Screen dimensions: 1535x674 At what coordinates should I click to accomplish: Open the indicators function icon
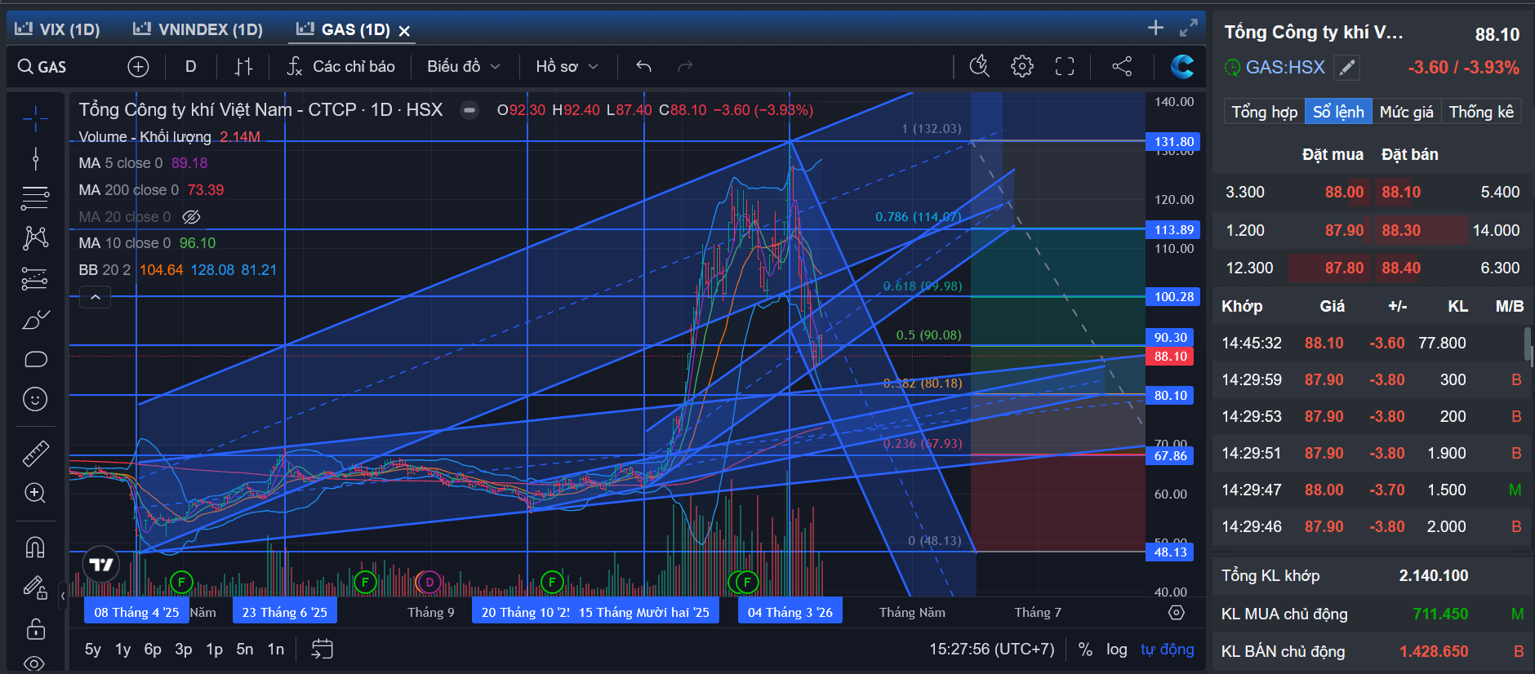(x=295, y=67)
